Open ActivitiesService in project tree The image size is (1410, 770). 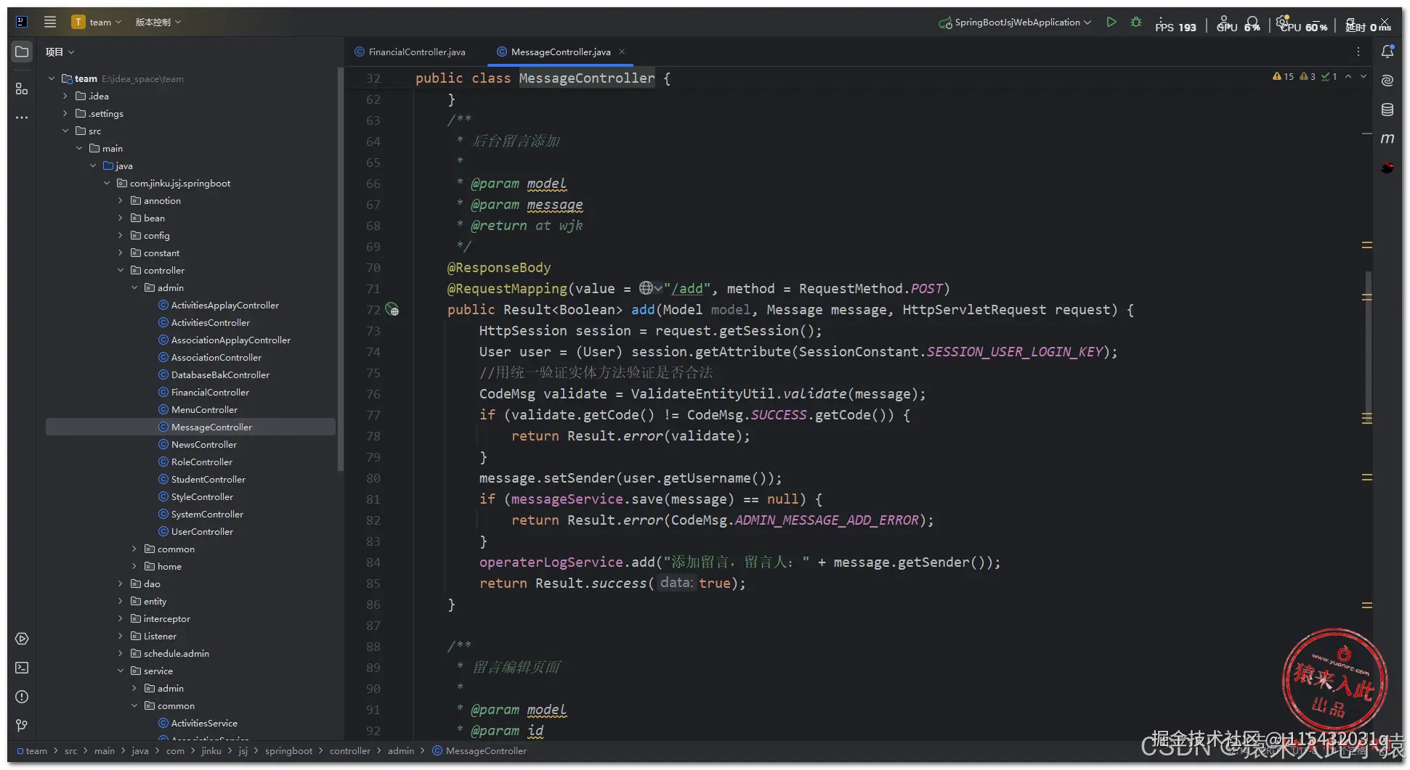click(204, 723)
